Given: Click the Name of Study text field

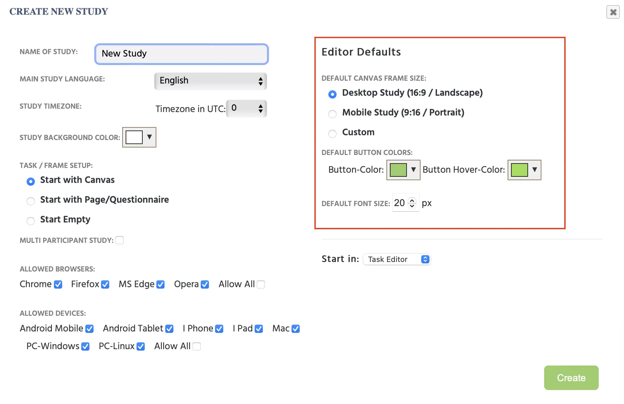Looking at the screenshot, I should pos(181,54).
